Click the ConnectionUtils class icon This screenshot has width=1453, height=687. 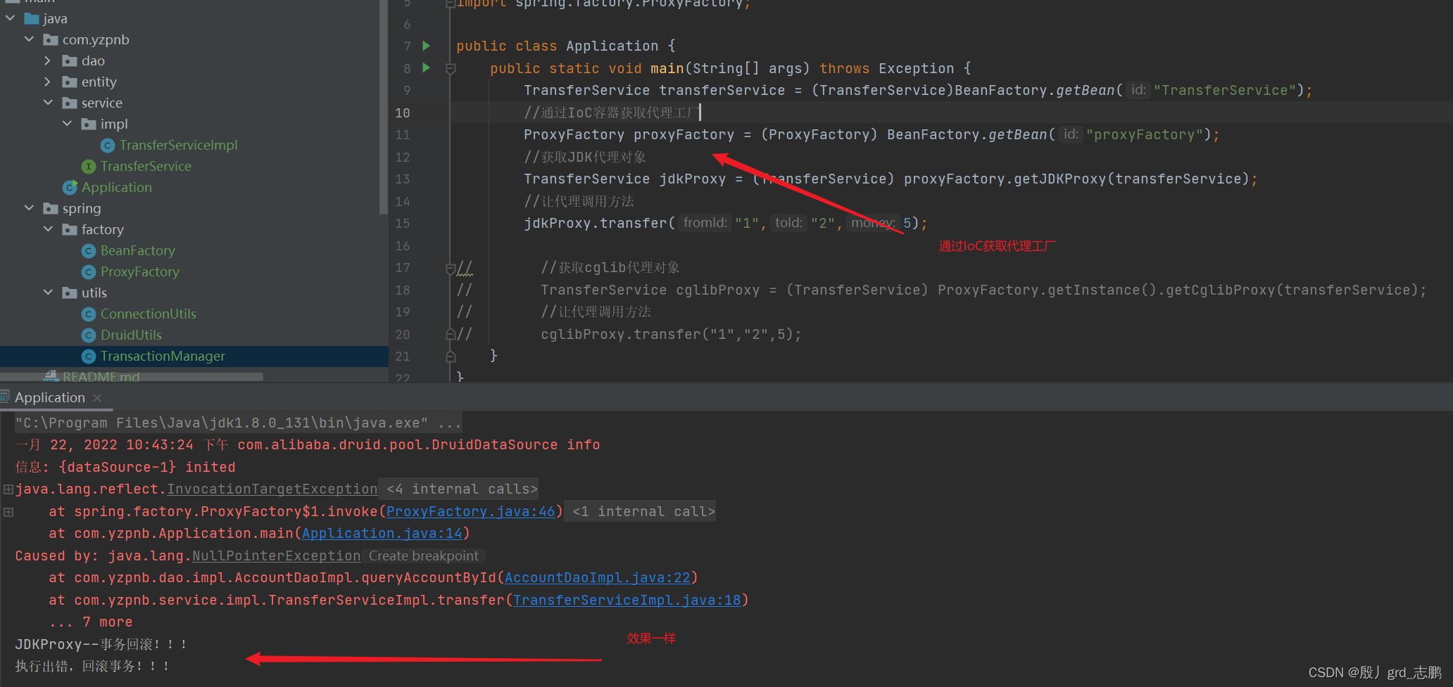click(89, 314)
